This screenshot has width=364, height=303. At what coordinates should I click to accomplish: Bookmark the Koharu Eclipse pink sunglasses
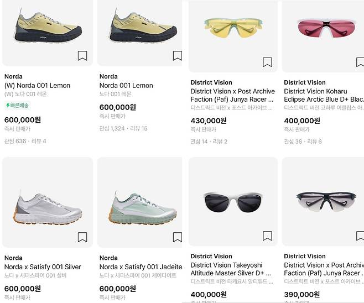(360, 62)
